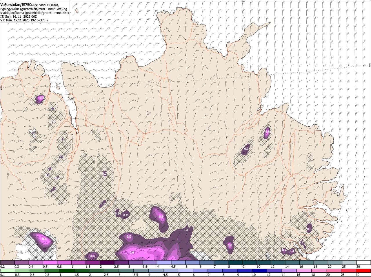Click the upper legend swatch starting at 4
371x277 pixels.
pyautogui.click(x=164, y=263)
